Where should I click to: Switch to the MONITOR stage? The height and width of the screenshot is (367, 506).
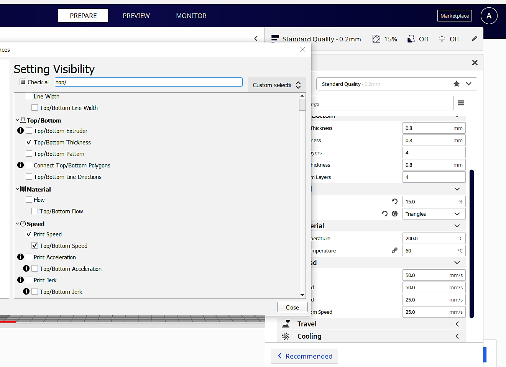tap(191, 16)
